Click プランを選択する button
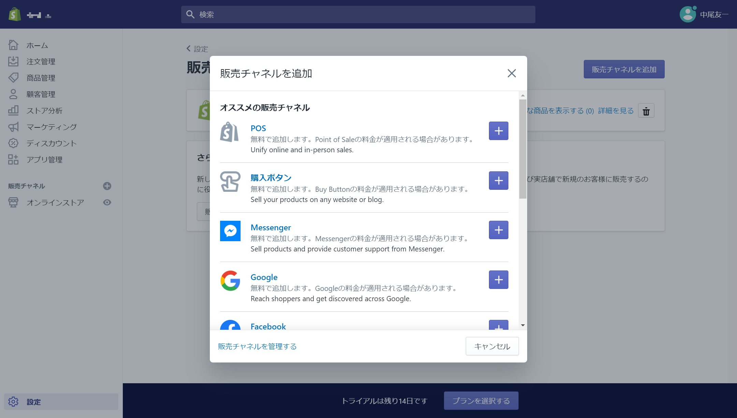 (x=481, y=401)
